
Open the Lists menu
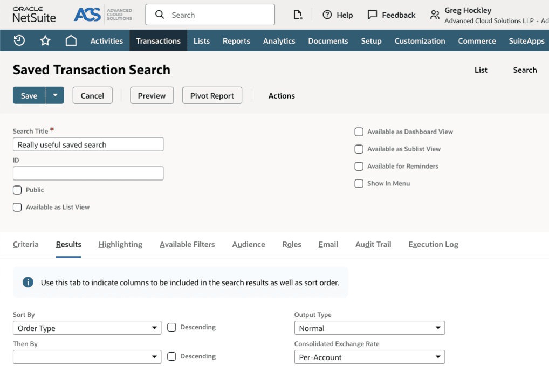click(202, 40)
